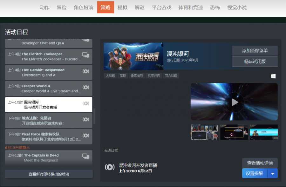Click the 设置提醒 button

tap(255, 173)
